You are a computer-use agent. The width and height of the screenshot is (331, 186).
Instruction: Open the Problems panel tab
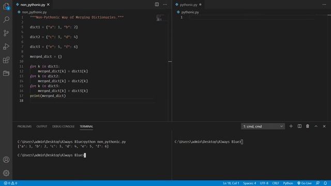coord(24,126)
